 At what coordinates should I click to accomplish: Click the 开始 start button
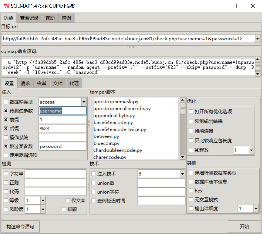[244, 227]
